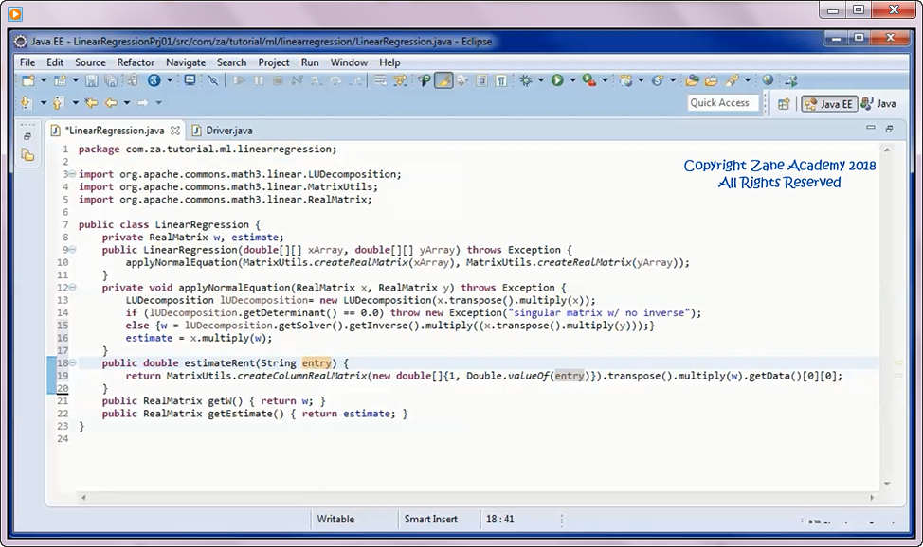Click inside the Quick Access field

(x=723, y=102)
